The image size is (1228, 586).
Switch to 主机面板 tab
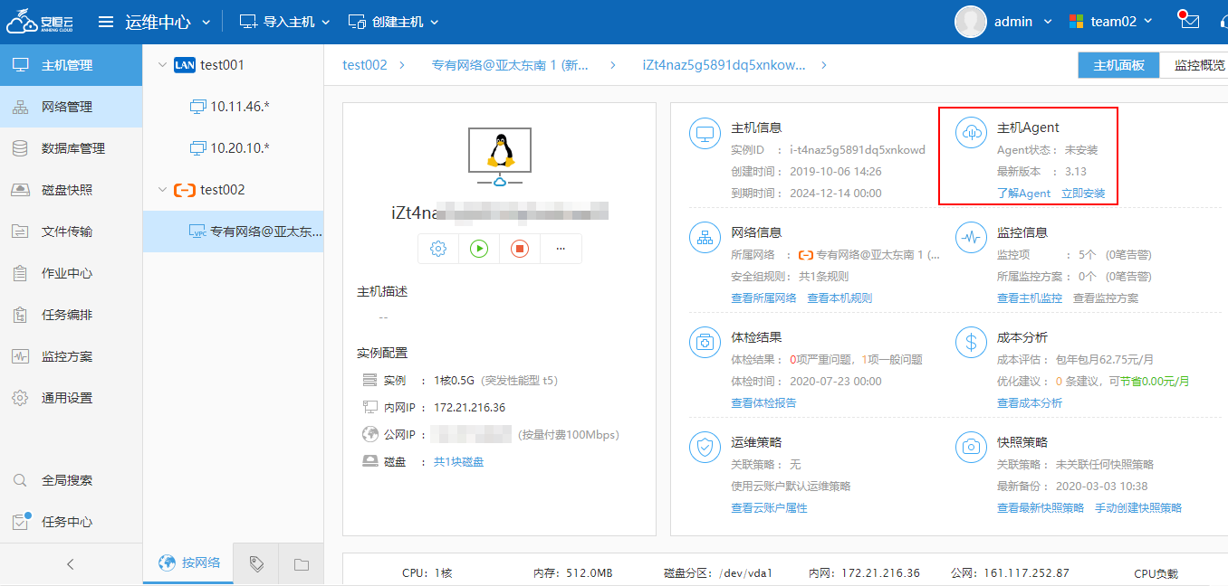(1118, 65)
